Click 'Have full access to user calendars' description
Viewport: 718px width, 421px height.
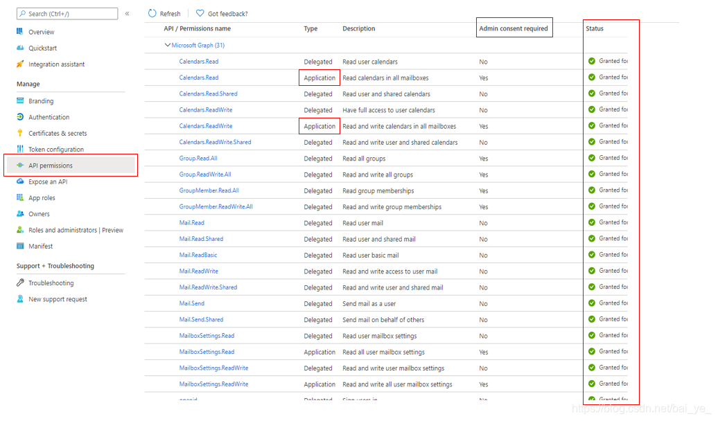point(389,110)
